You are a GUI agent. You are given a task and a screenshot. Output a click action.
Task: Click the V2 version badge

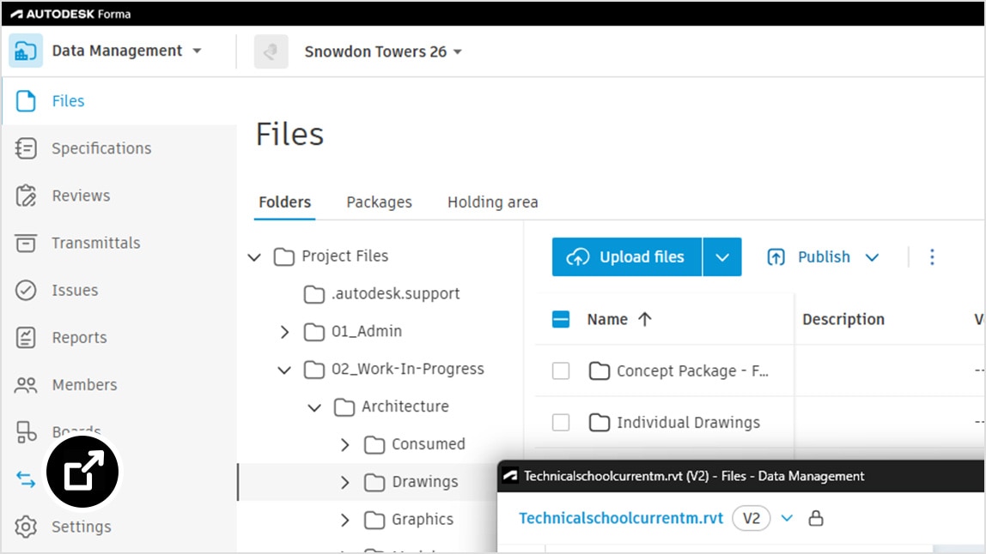(752, 519)
